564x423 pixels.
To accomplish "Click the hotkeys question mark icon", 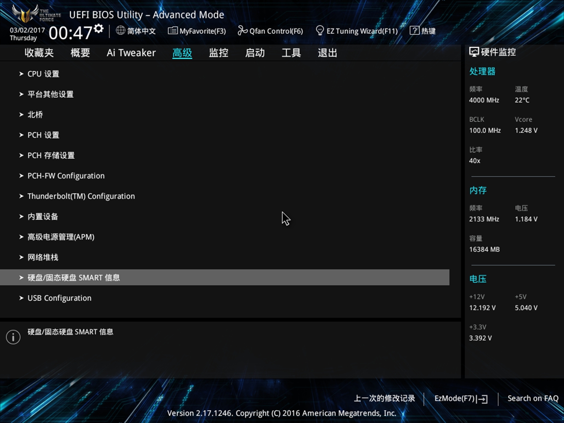I will (414, 31).
